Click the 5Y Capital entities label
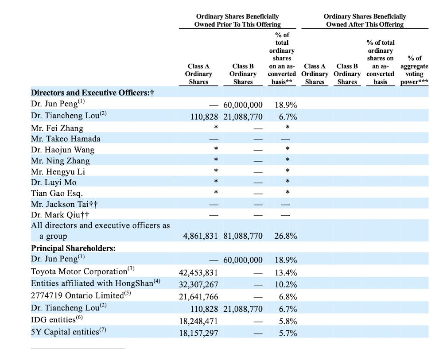443x349 pixels. [x=64, y=331]
